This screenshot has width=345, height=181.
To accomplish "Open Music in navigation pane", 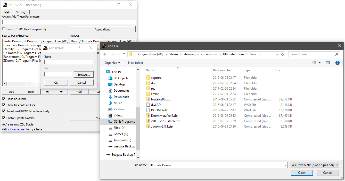I will pyautogui.click(x=118, y=103).
